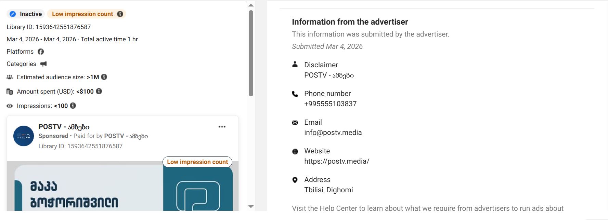Open the three-dots ad options menu
The width and height of the screenshot is (608, 220).
222,127
